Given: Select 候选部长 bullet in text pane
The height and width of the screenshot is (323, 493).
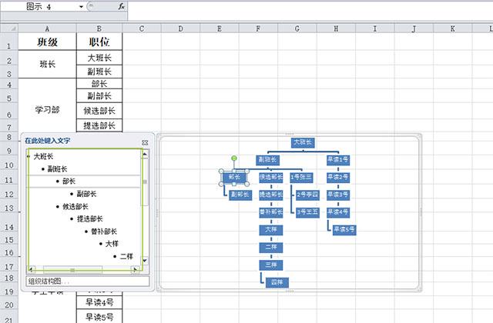Looking at the screenshot, I should point(75,206).
